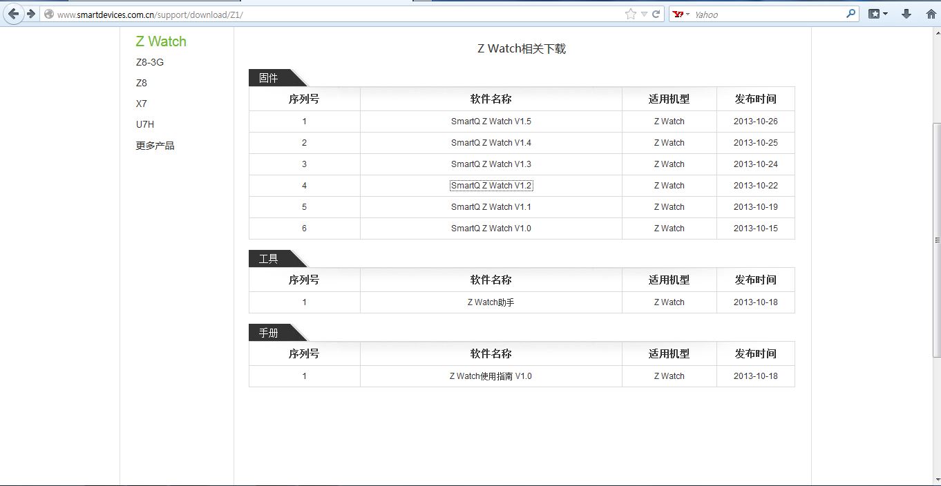The image size is (941, 486).
Task: Click the address bar URL
Action: pyautogui.click(x=150, y=14)
